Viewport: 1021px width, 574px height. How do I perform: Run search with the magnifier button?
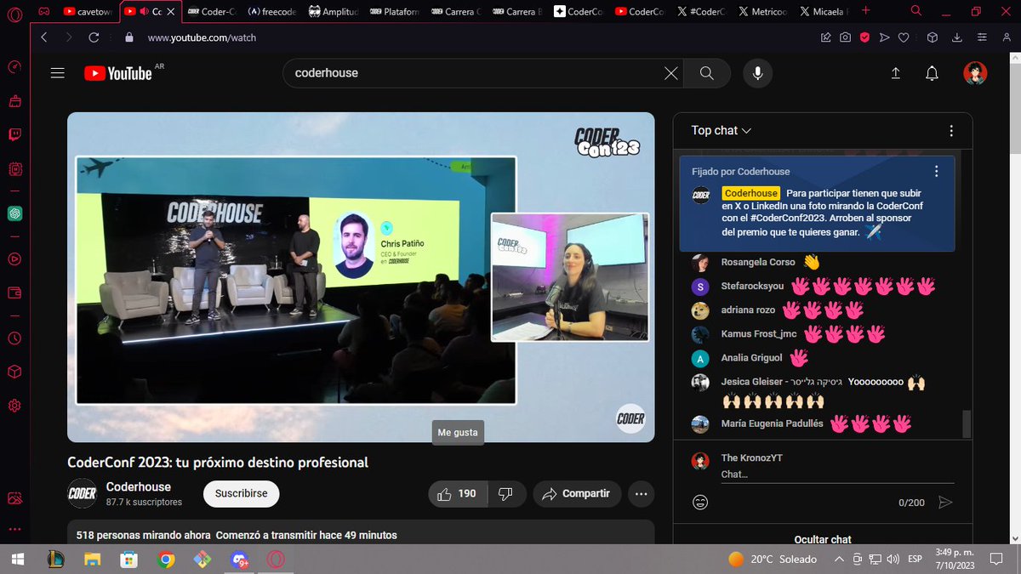coord(706,73)
